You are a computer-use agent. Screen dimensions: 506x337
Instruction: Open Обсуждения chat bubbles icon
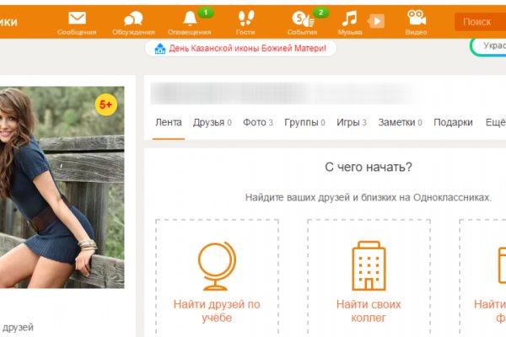133,19
